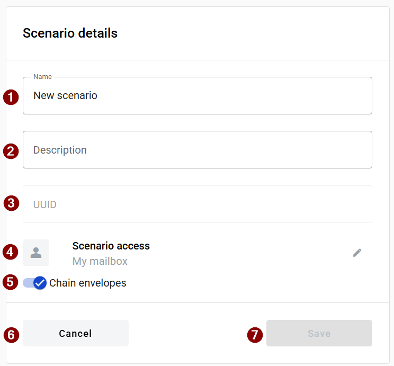Click the red number 1 badge
This screenshot has height=366, width=394.
pos(11,97)
